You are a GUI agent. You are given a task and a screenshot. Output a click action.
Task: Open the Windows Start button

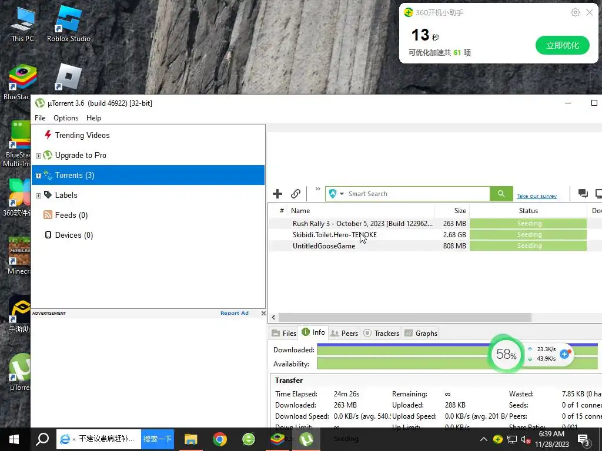coord(14,439)
